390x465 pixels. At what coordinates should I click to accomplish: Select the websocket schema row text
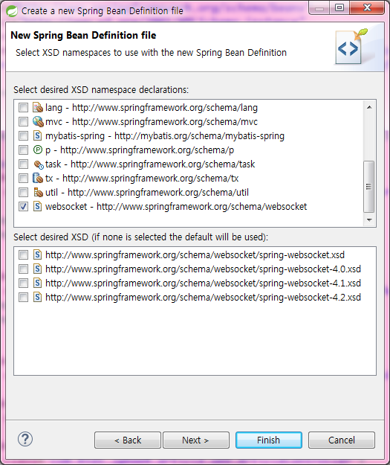click(176, 206)
